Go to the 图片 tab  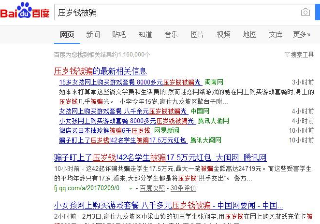[197, 34]
